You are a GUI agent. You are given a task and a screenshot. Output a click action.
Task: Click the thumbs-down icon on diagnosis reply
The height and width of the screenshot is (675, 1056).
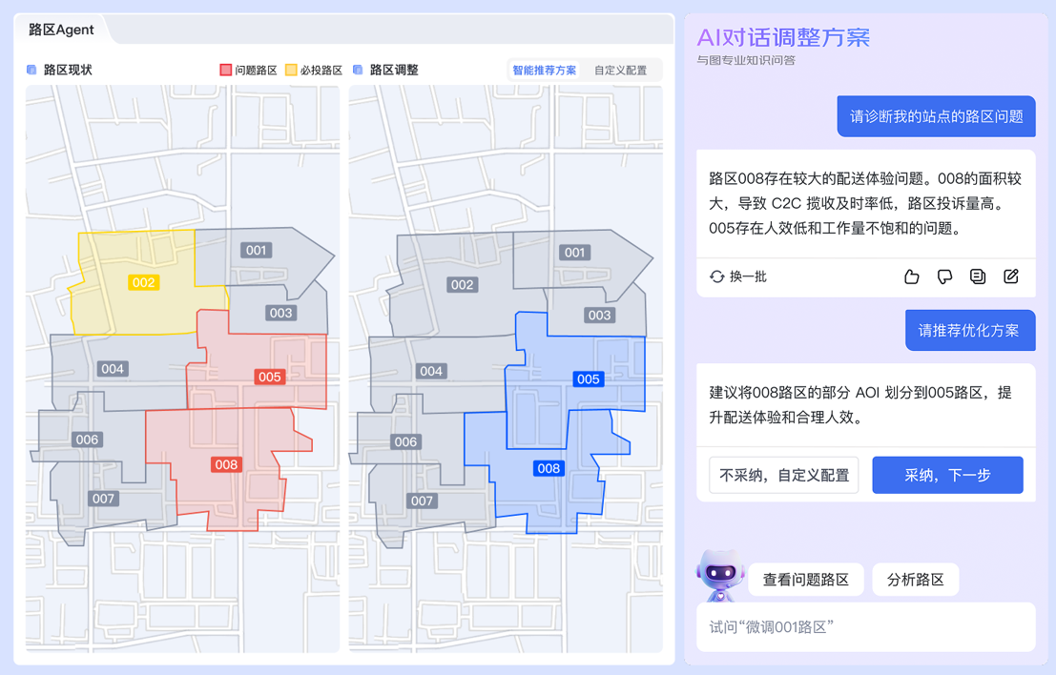pyautogui.click(x=944, y=276)
